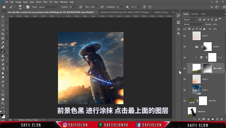Open the Help menu
This screenshot has height=128, width=226.
(71, 2)
